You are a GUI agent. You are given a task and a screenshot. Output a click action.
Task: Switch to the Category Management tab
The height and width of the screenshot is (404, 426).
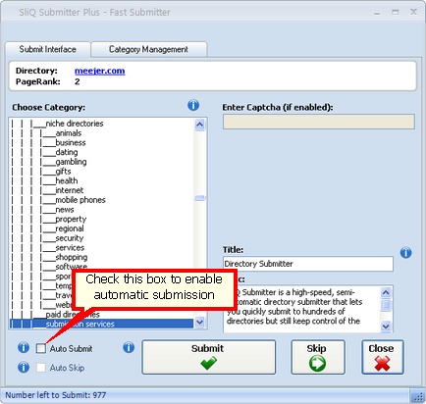click(148, 49)
